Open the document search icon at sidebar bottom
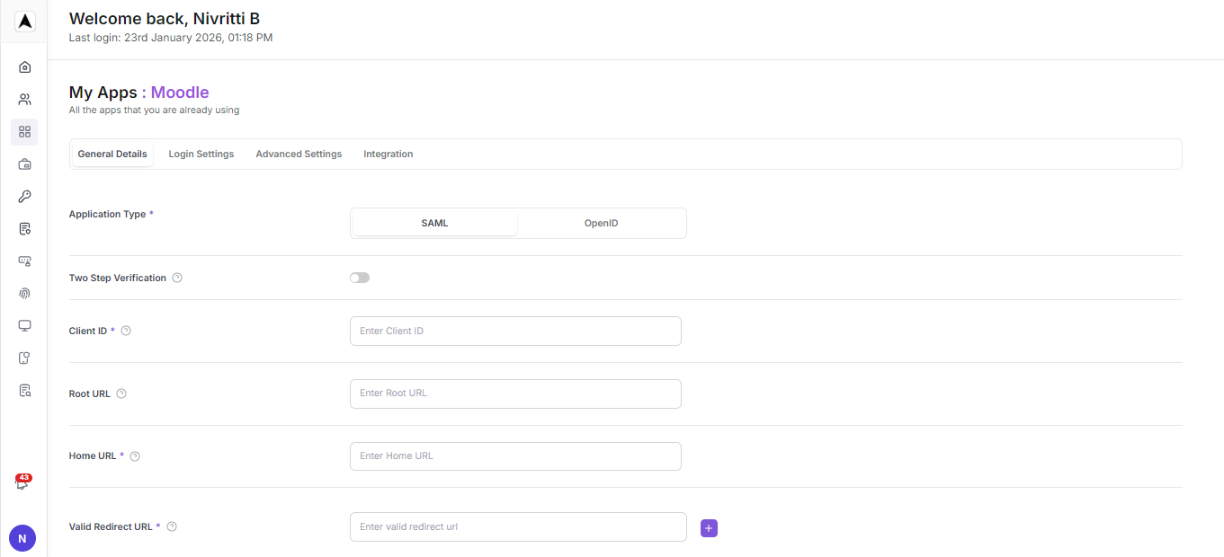1224x557 pixels. coord(24,390)
